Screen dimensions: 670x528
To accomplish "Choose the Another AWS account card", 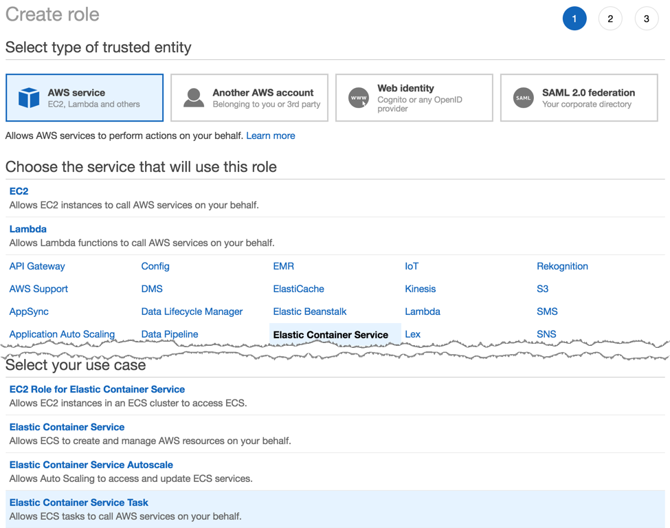I will click(249, 98).
